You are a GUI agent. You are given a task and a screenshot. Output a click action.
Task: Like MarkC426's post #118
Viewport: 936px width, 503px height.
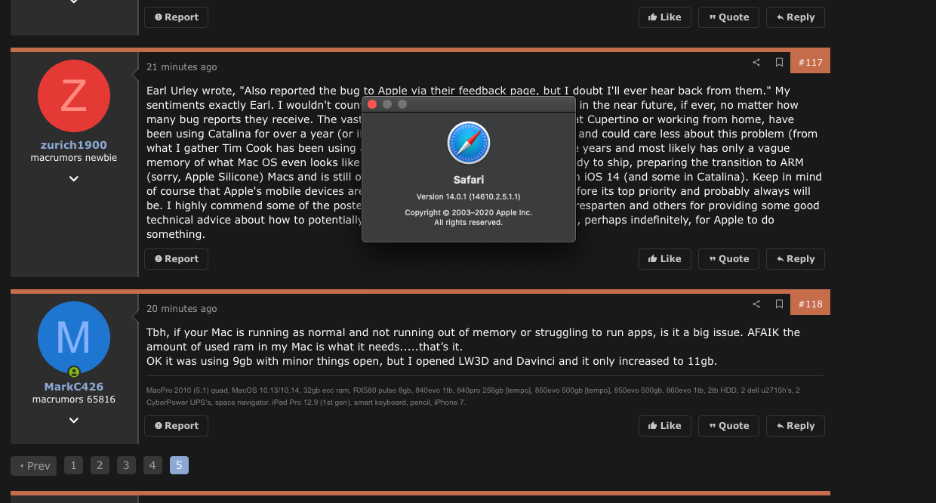664,426
